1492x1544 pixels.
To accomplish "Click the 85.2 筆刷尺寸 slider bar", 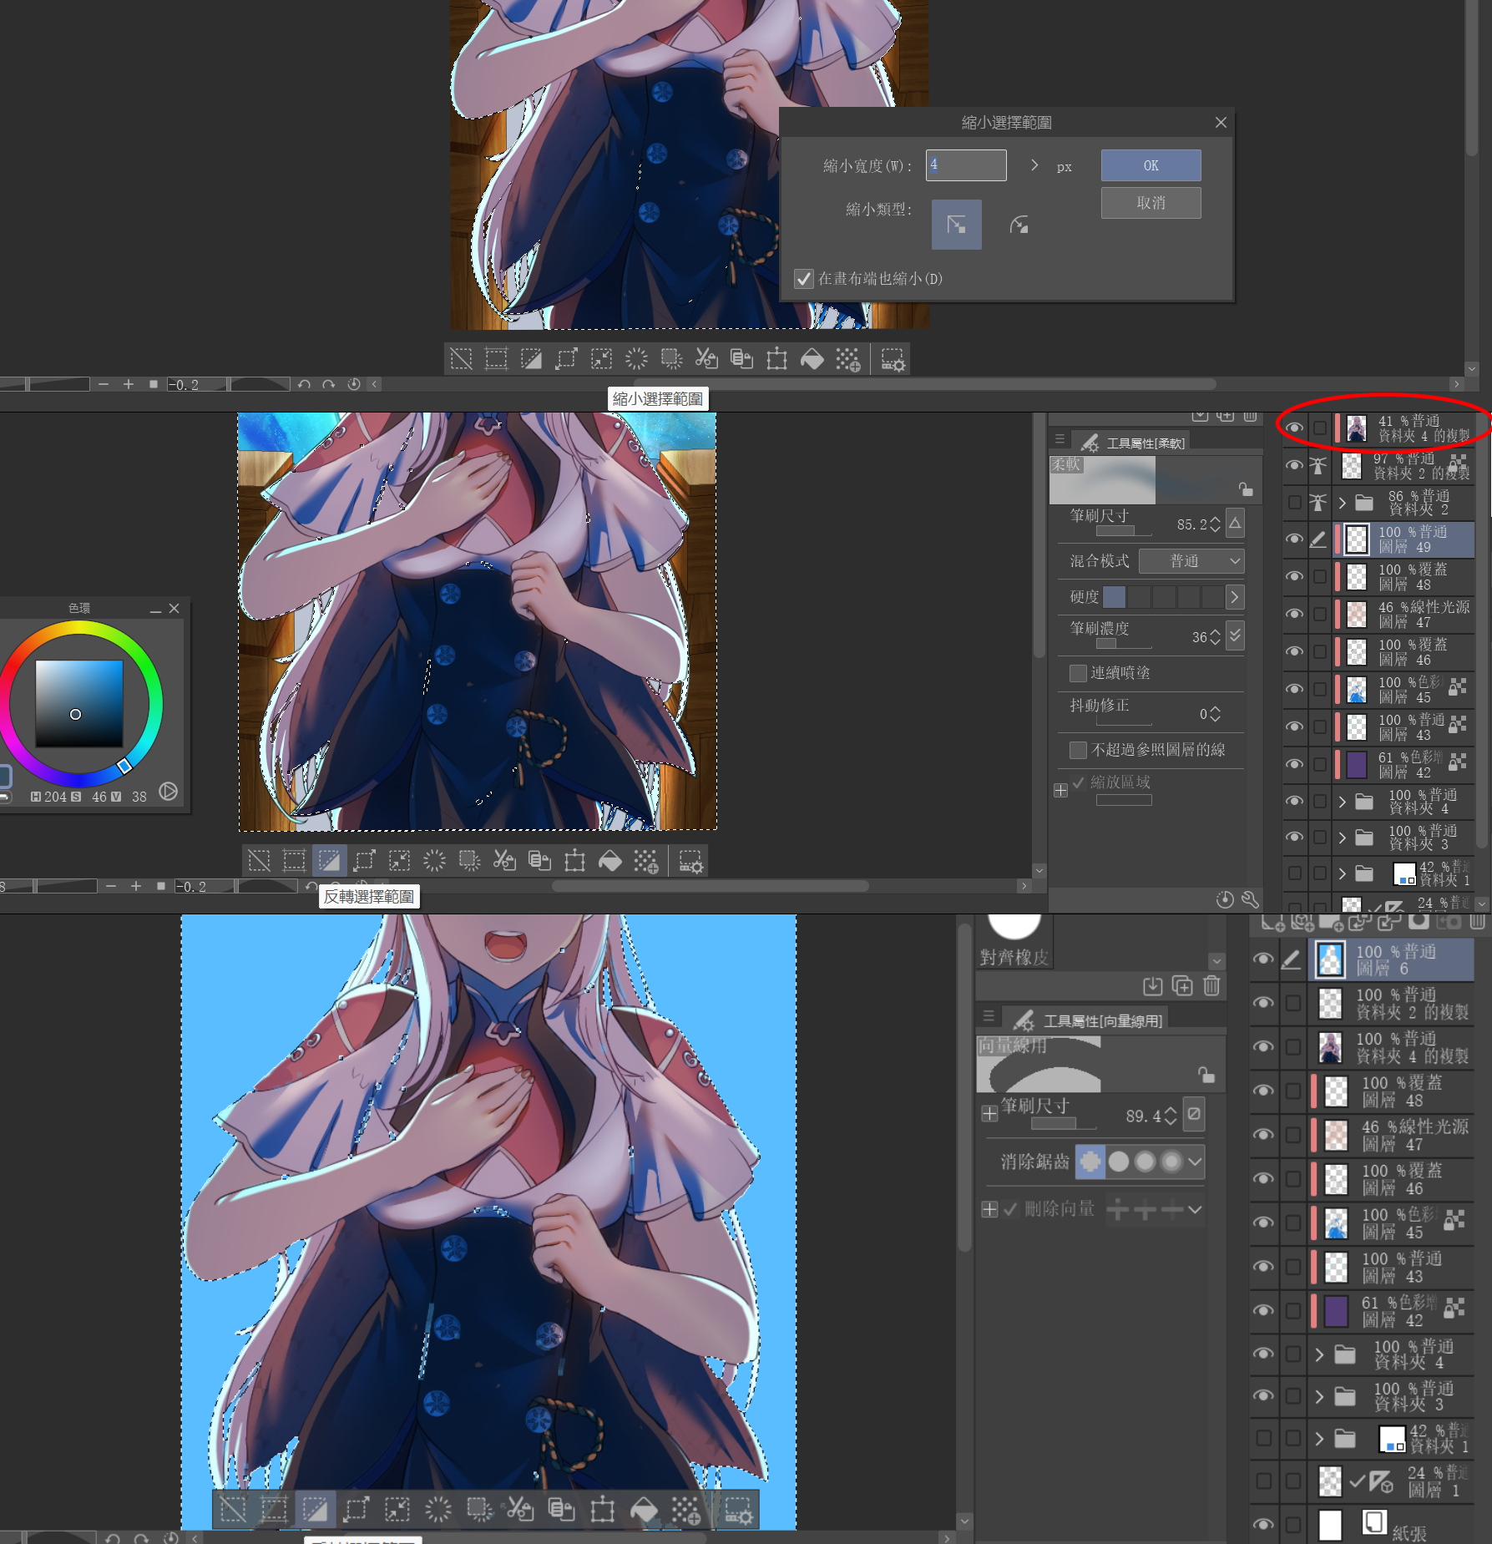I will point(1124,531).
